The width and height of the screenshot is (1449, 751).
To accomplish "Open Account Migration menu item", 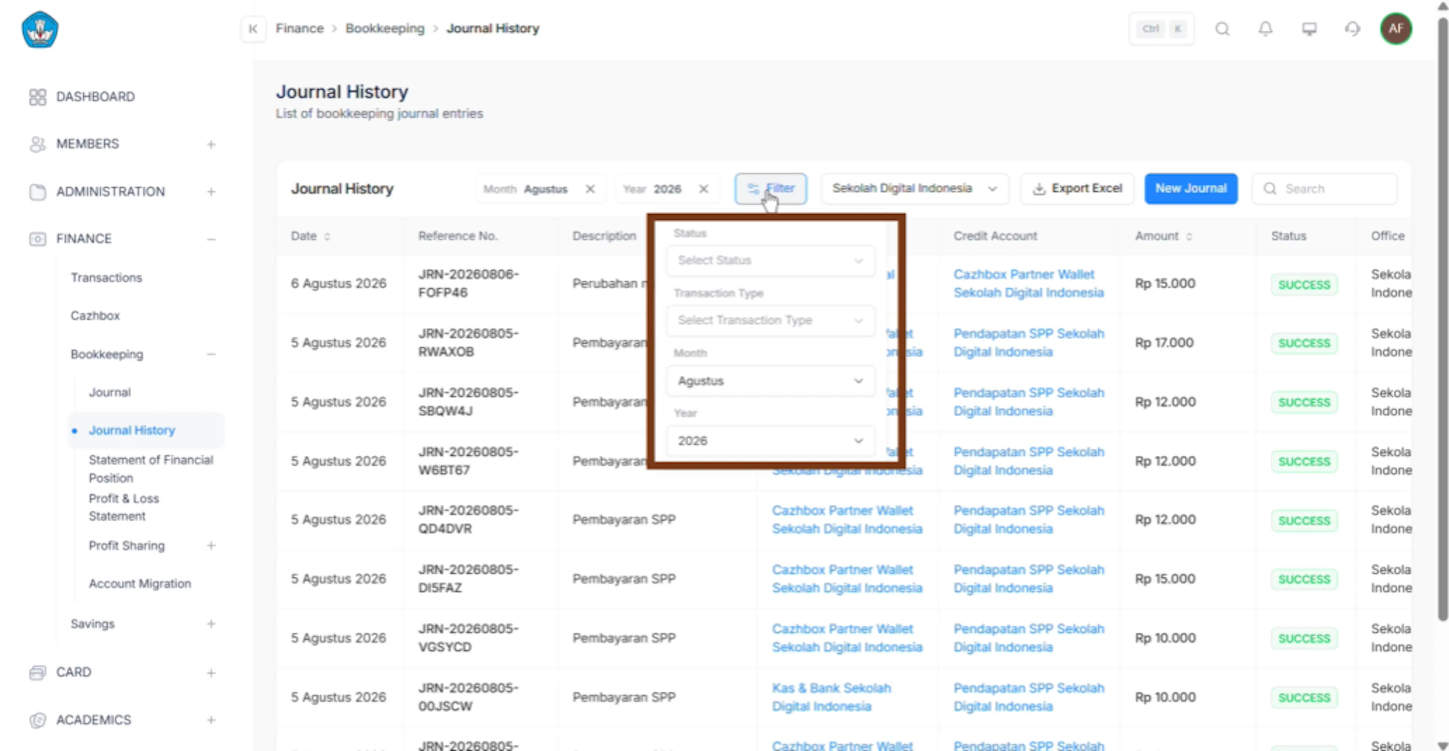I will [140, 584].
